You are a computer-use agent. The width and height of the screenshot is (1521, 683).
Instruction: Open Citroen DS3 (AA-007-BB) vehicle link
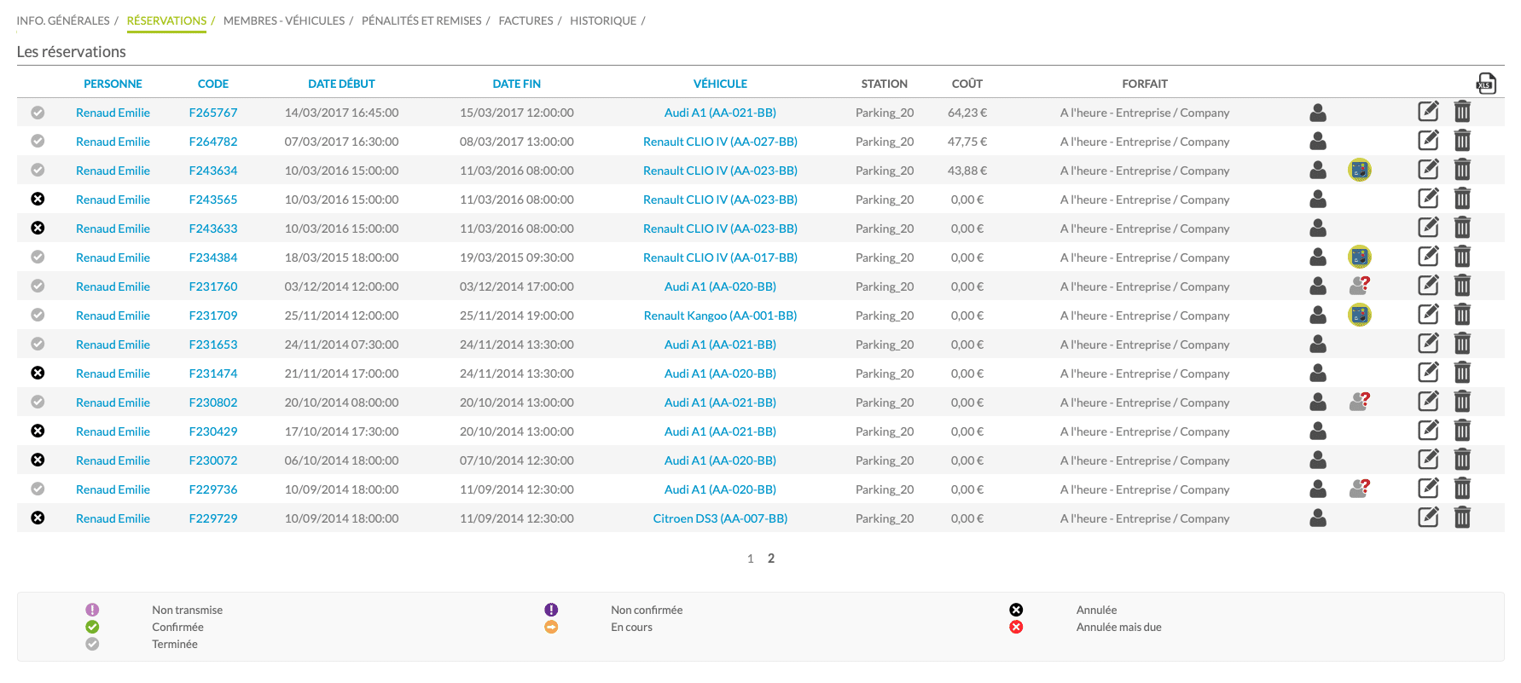tap(720, 518)
